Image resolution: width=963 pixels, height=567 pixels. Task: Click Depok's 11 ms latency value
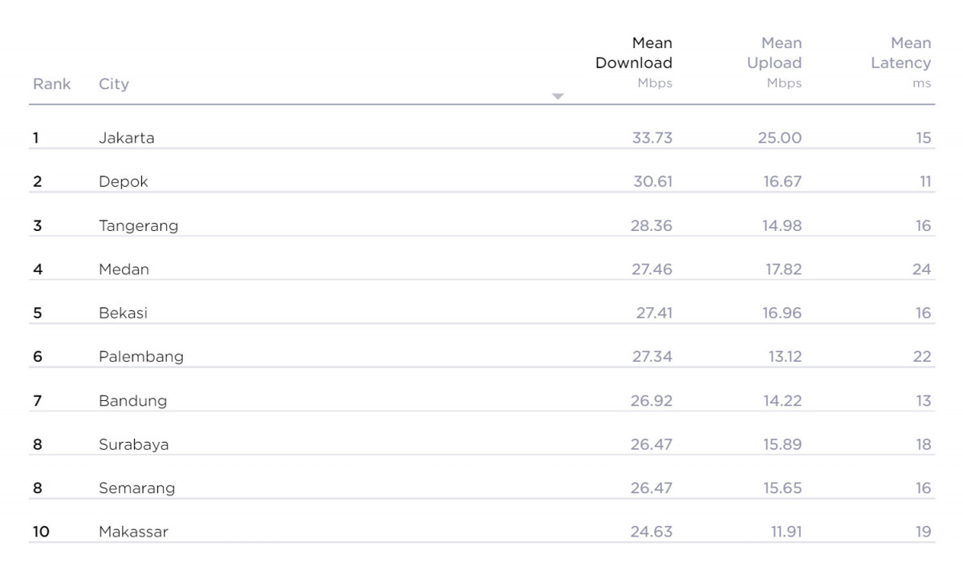[925, 182]
